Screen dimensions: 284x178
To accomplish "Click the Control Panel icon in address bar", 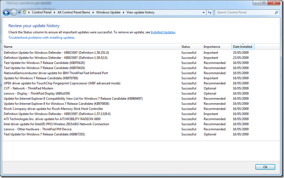I will pos(24,12).
